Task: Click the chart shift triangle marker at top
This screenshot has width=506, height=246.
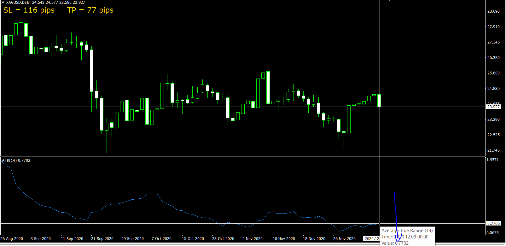Action: (390, 1)
